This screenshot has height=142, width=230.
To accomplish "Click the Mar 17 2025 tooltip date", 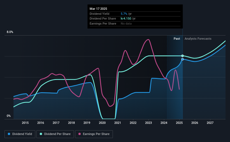I will click(x=98, y=9).
